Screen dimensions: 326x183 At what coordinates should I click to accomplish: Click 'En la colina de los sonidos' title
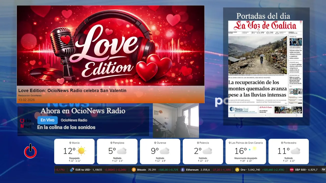(x=66, y=127)
